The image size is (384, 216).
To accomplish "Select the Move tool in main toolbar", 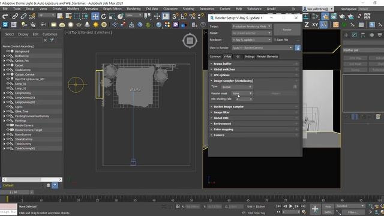I will point(95,16).
